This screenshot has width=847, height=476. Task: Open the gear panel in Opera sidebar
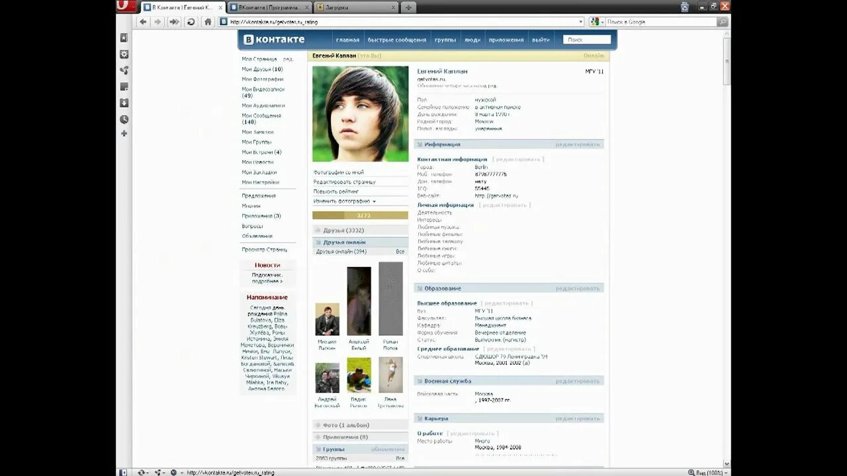pyautogui.click(x=124, y=54)
